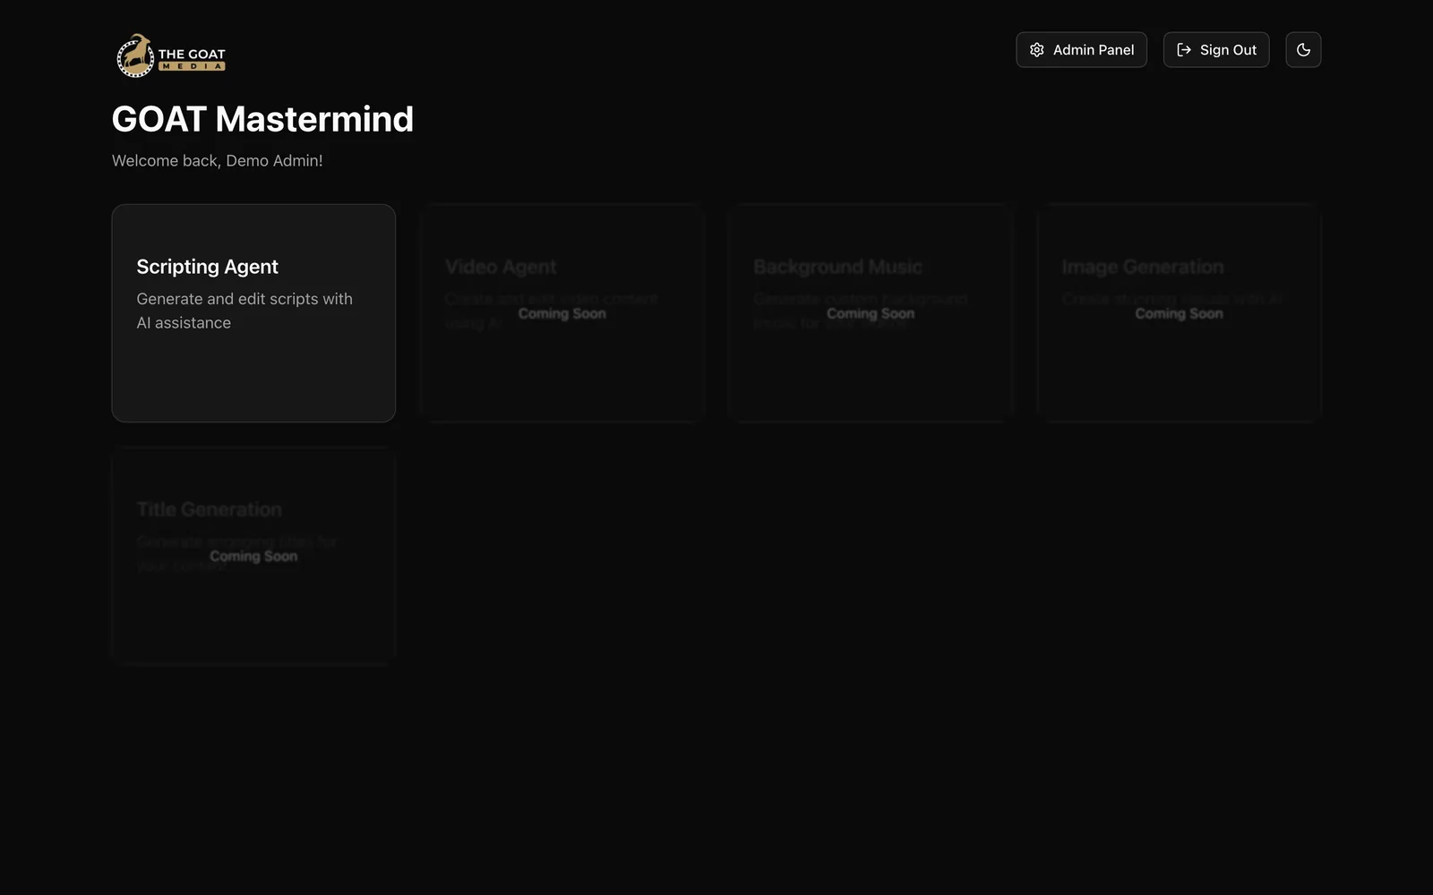Toggle dark mode with moon icon
The width and height of the screenshot is (1433, 895).
[1303, 50]
